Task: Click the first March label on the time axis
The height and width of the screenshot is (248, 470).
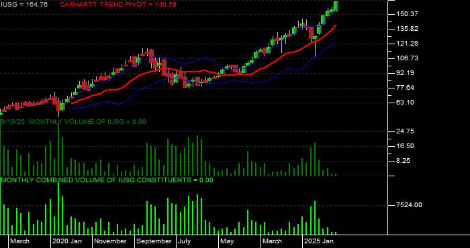Action: (x=20, y=241)
